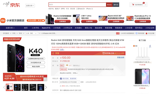Show previous thumbnails with left arrow

click(x=4, y=87)
